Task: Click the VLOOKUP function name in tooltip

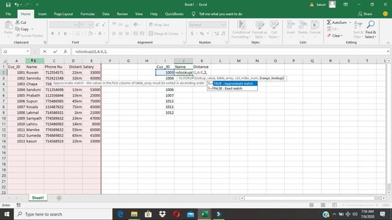Action: point(186,78)
